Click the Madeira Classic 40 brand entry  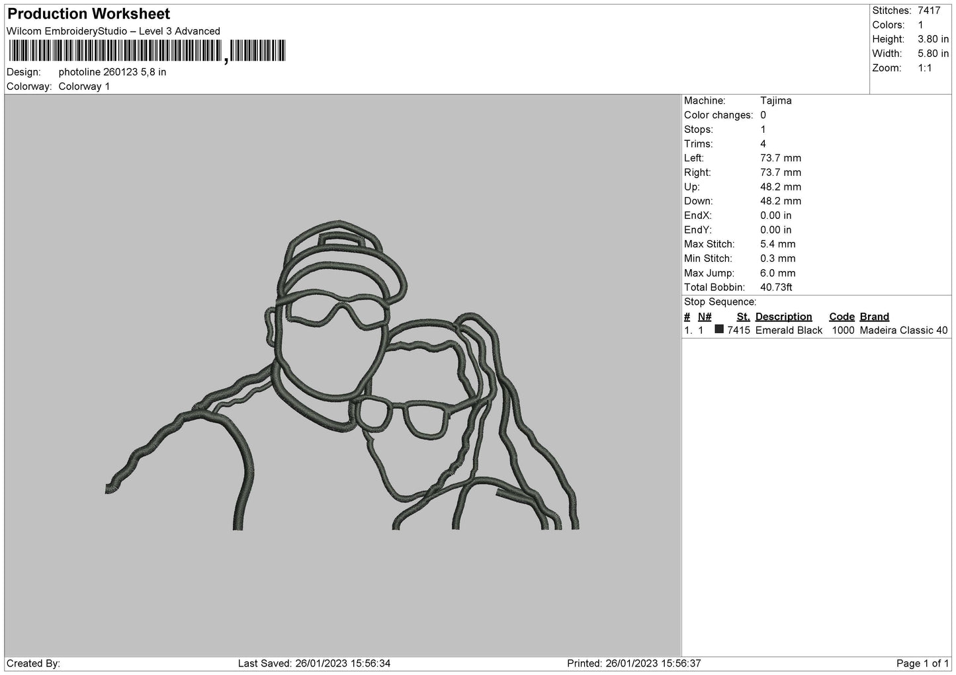(903, 331)
